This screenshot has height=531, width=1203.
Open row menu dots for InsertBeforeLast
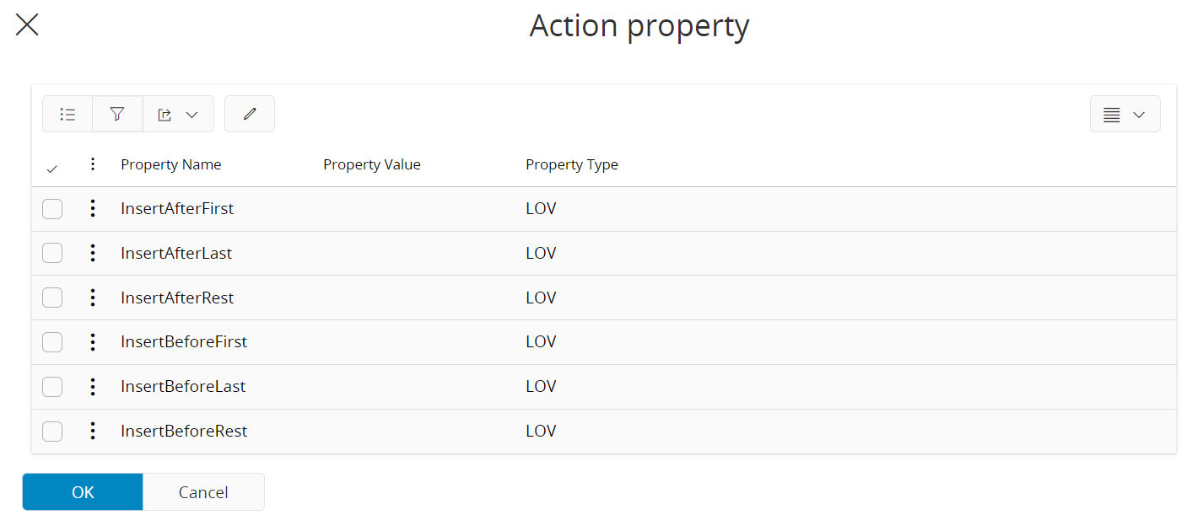(93, 387)
